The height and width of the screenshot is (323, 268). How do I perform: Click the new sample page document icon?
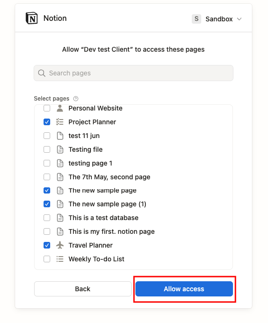click(x=60, y=191)
